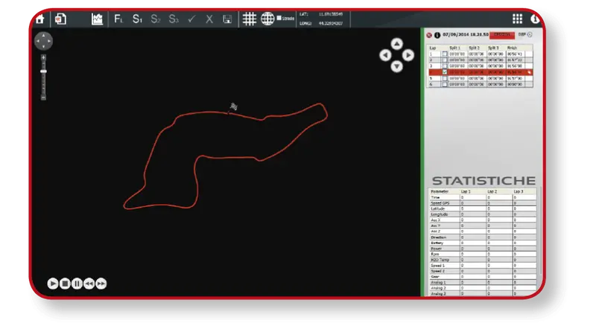
Task: Toggle the grid overlay icon
Action: tap(250, 19)
